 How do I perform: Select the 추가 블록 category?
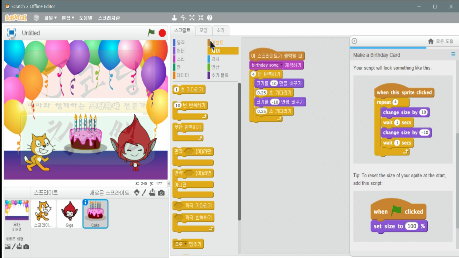pos(219,75)
